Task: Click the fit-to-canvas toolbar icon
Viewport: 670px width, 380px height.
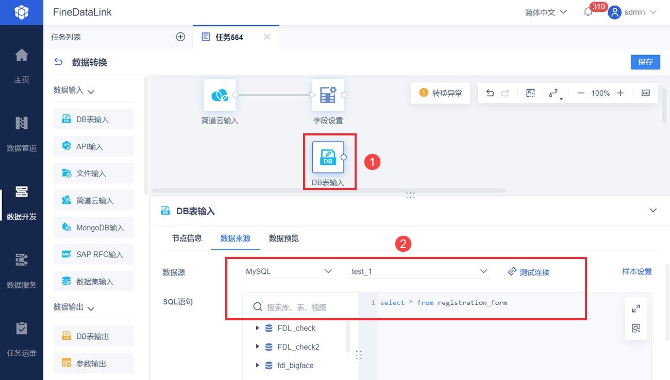Action: (x=530, y=93)
